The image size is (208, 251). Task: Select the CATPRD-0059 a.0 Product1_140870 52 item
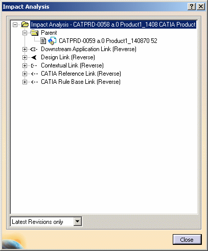click(x=108, y=41)
